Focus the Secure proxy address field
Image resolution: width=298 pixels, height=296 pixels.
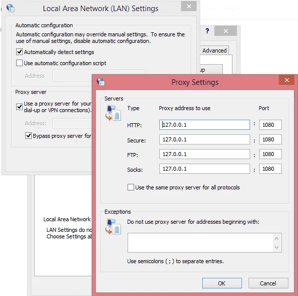[x=205, y=139]
